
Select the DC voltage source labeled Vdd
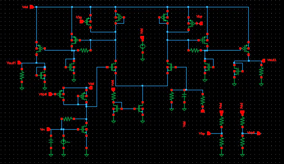pyautogui.click(x=142, y=46)
